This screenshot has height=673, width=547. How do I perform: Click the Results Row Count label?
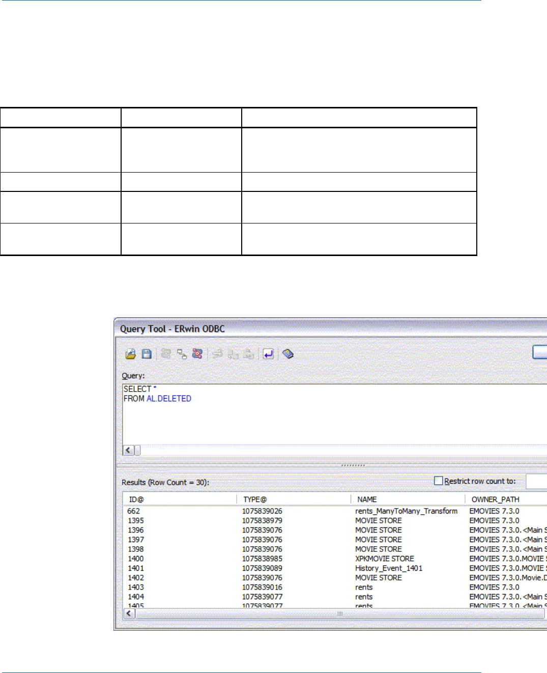click(x=165, y=482)
